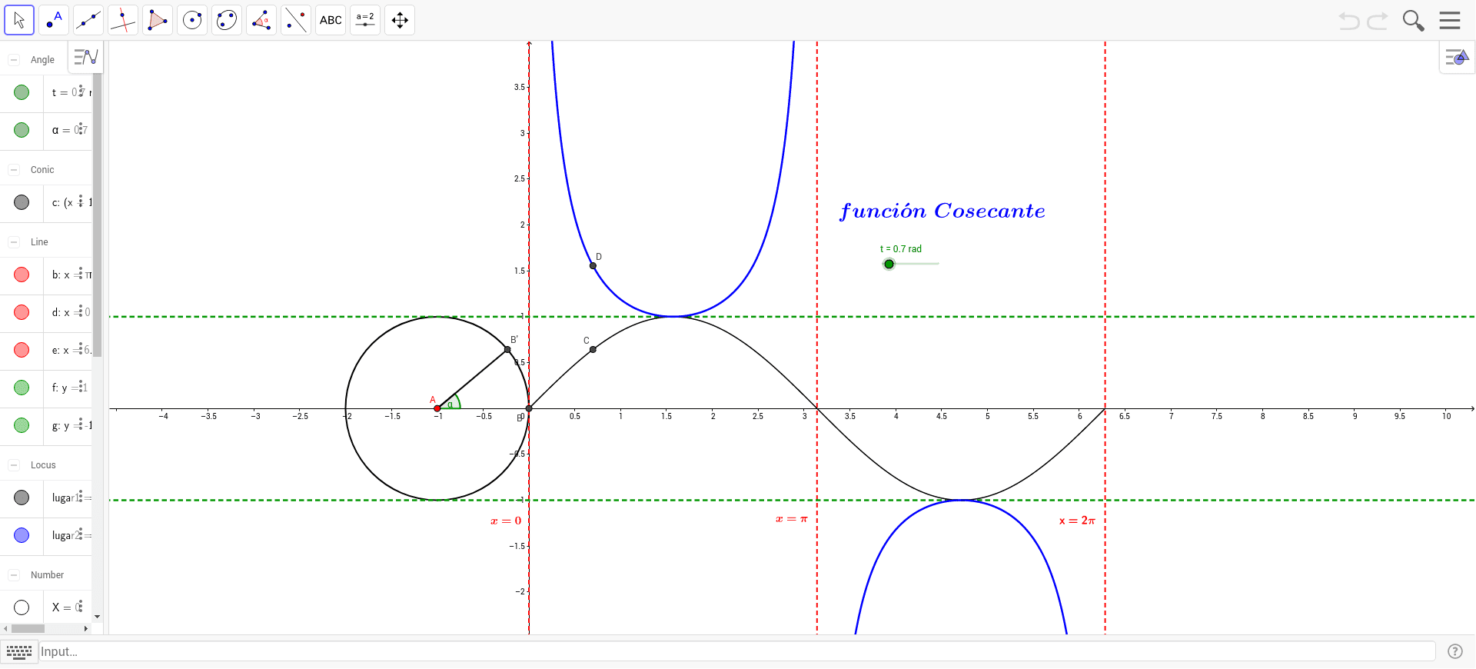Select the Polygon tool
Image resolution: width=1476 pixels, height=669 pixels.
click(x=158, y=20)
